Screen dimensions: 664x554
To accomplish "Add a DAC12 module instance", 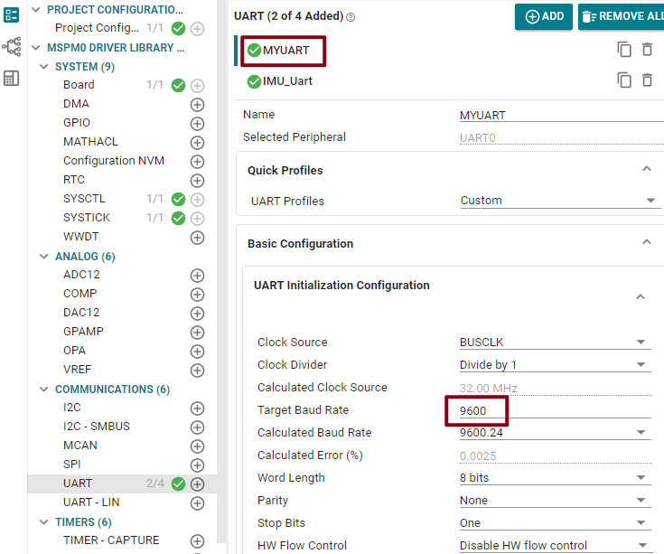I will [197, 314].
